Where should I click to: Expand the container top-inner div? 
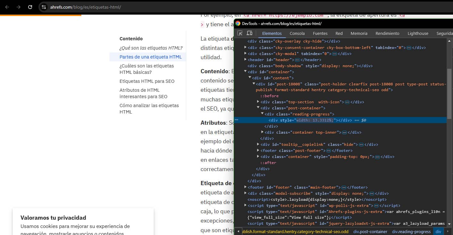262,132
